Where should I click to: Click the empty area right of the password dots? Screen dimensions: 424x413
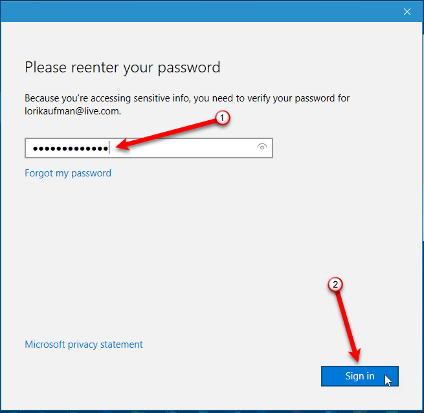coord(194,148)
